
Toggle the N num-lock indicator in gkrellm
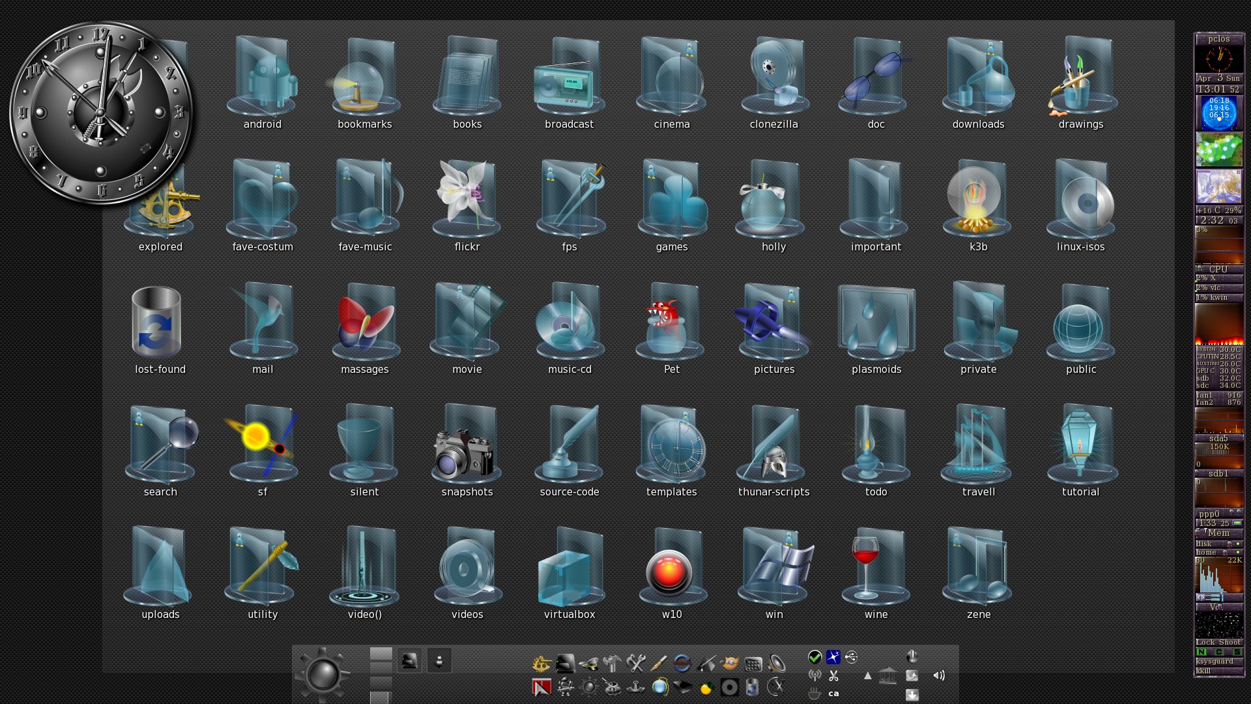[1201, 652]
